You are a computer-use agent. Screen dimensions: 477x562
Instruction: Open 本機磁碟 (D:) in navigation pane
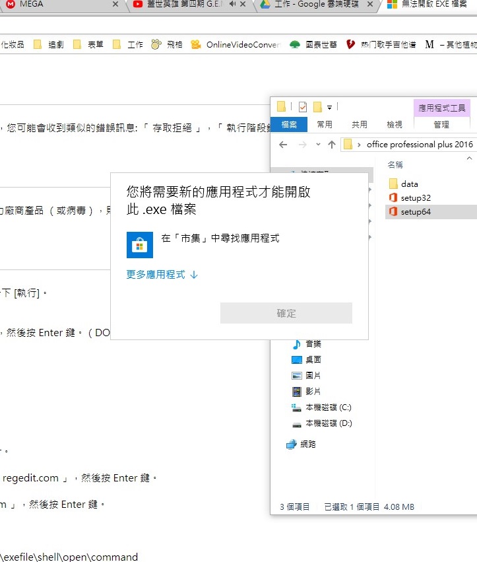[322, 423]
